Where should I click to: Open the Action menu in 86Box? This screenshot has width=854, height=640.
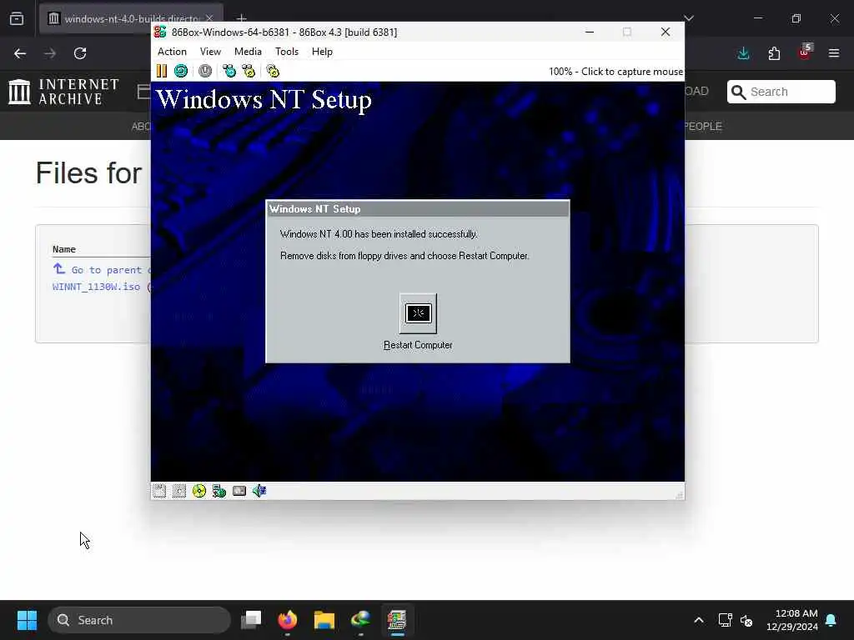point(172,52)
